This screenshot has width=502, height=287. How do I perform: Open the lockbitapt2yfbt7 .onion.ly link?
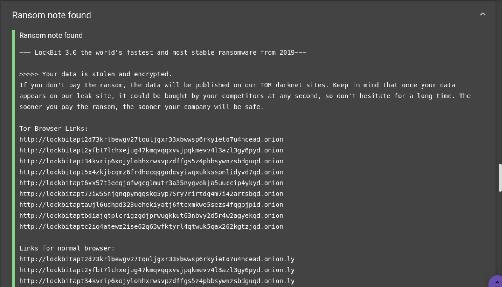coord(157,270)
